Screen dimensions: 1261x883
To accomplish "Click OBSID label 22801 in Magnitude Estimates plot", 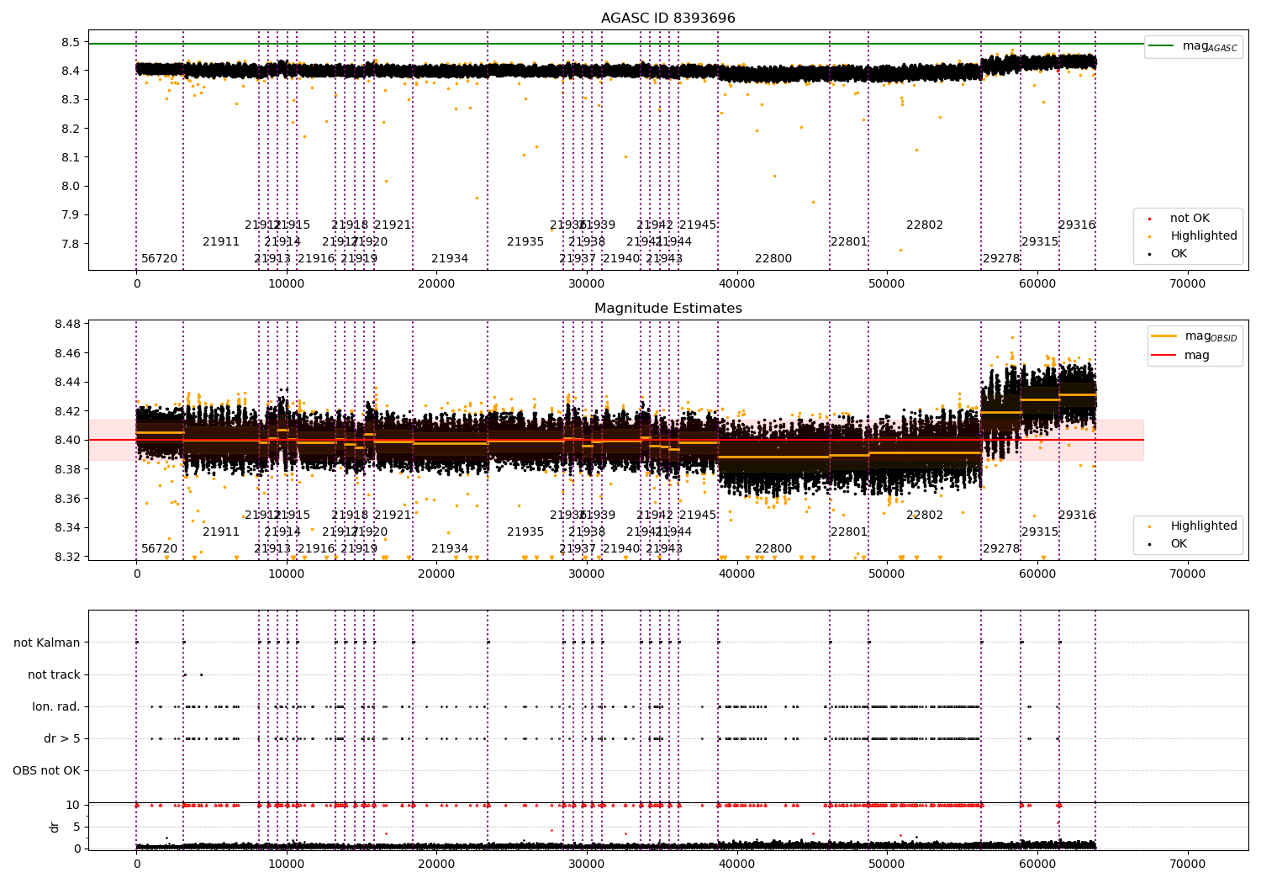I will 849,531.
